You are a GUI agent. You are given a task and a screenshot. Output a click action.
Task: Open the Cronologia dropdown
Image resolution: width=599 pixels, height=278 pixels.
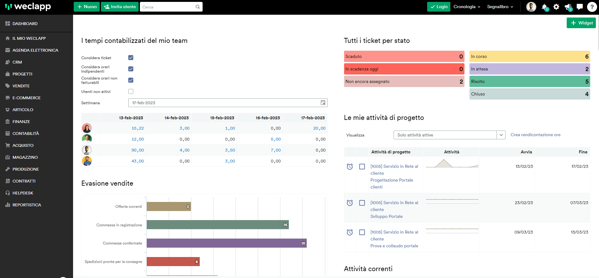[467, 7]
